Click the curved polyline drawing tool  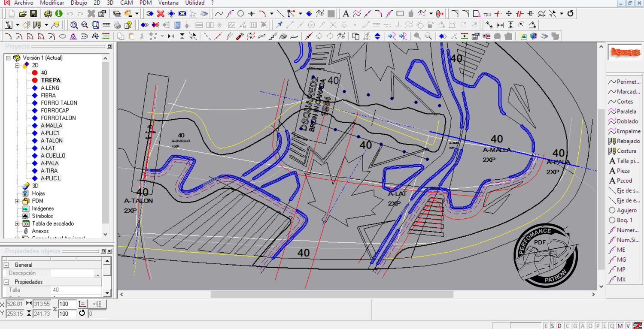pyautogui.click(x=219, y=14)
